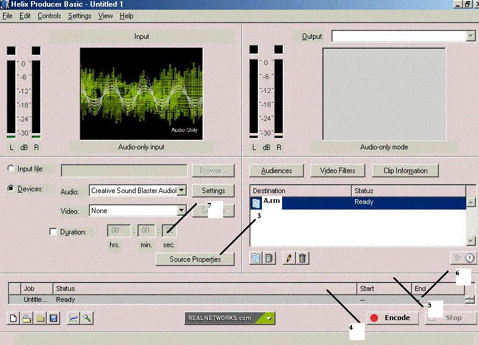Select the Devices radio button

[11, 188]
